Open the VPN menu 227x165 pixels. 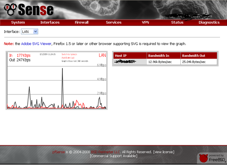(x=145, y=22)
